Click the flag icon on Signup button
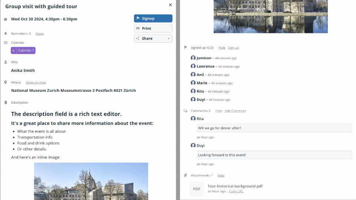356x200 pixels. click(138, 19)
